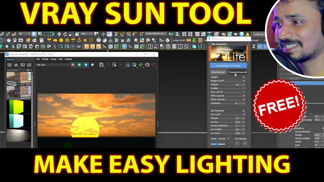The image size is (324, 182).
Task: Click the 3D Snaps toggle icon
Action: (x=116, y=34)
